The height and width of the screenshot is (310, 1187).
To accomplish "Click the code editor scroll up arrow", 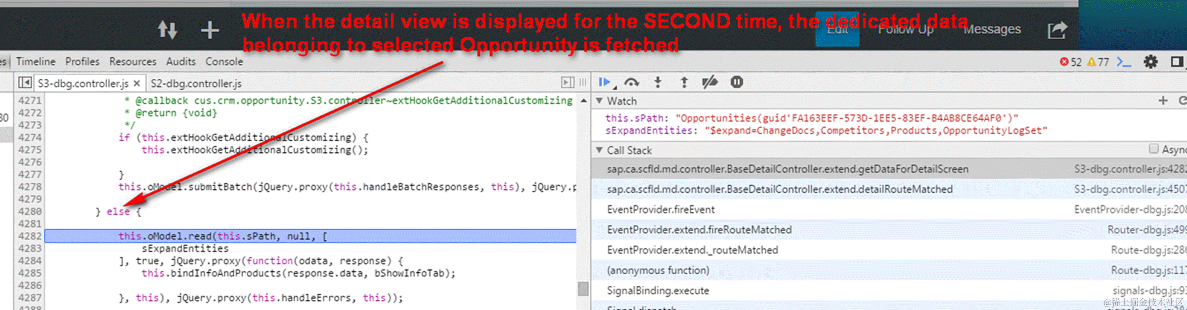I will 584,100.
